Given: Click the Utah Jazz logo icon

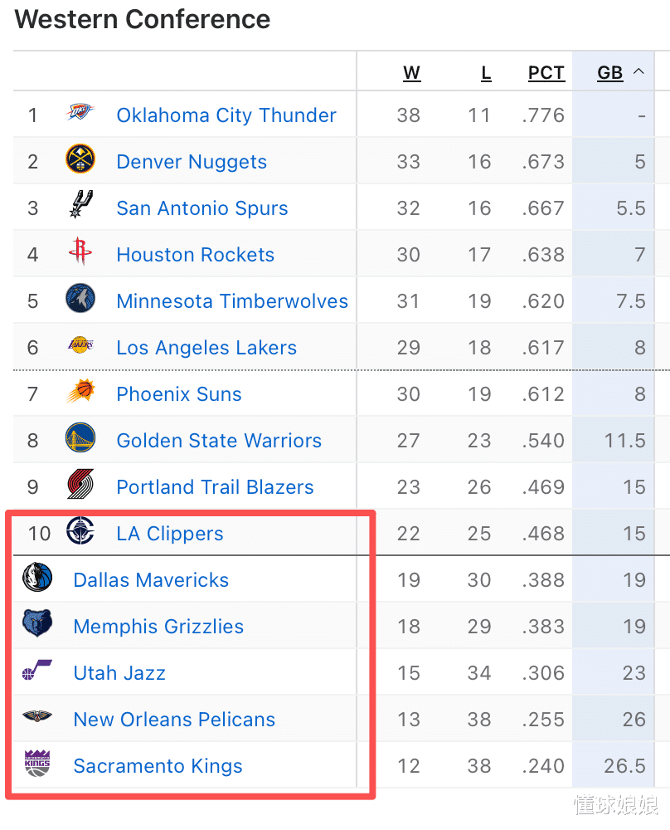Looking at the screenshot, I should (37, 671).
